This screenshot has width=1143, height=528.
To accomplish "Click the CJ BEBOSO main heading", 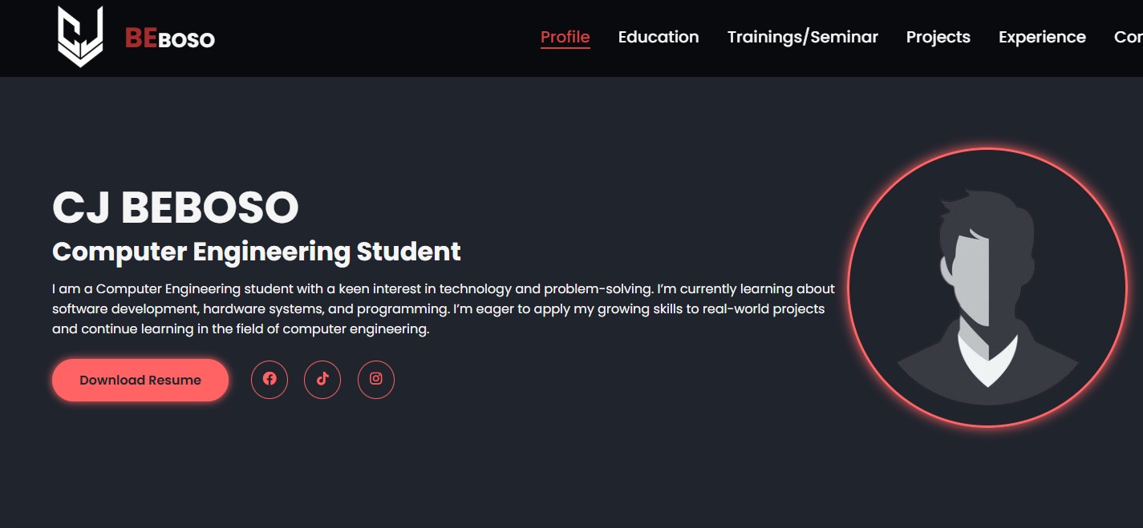I will click(x=176, y=208).
